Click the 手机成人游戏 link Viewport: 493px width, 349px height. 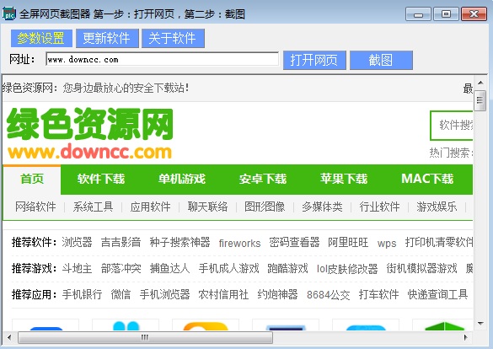[x=229, y=269]
